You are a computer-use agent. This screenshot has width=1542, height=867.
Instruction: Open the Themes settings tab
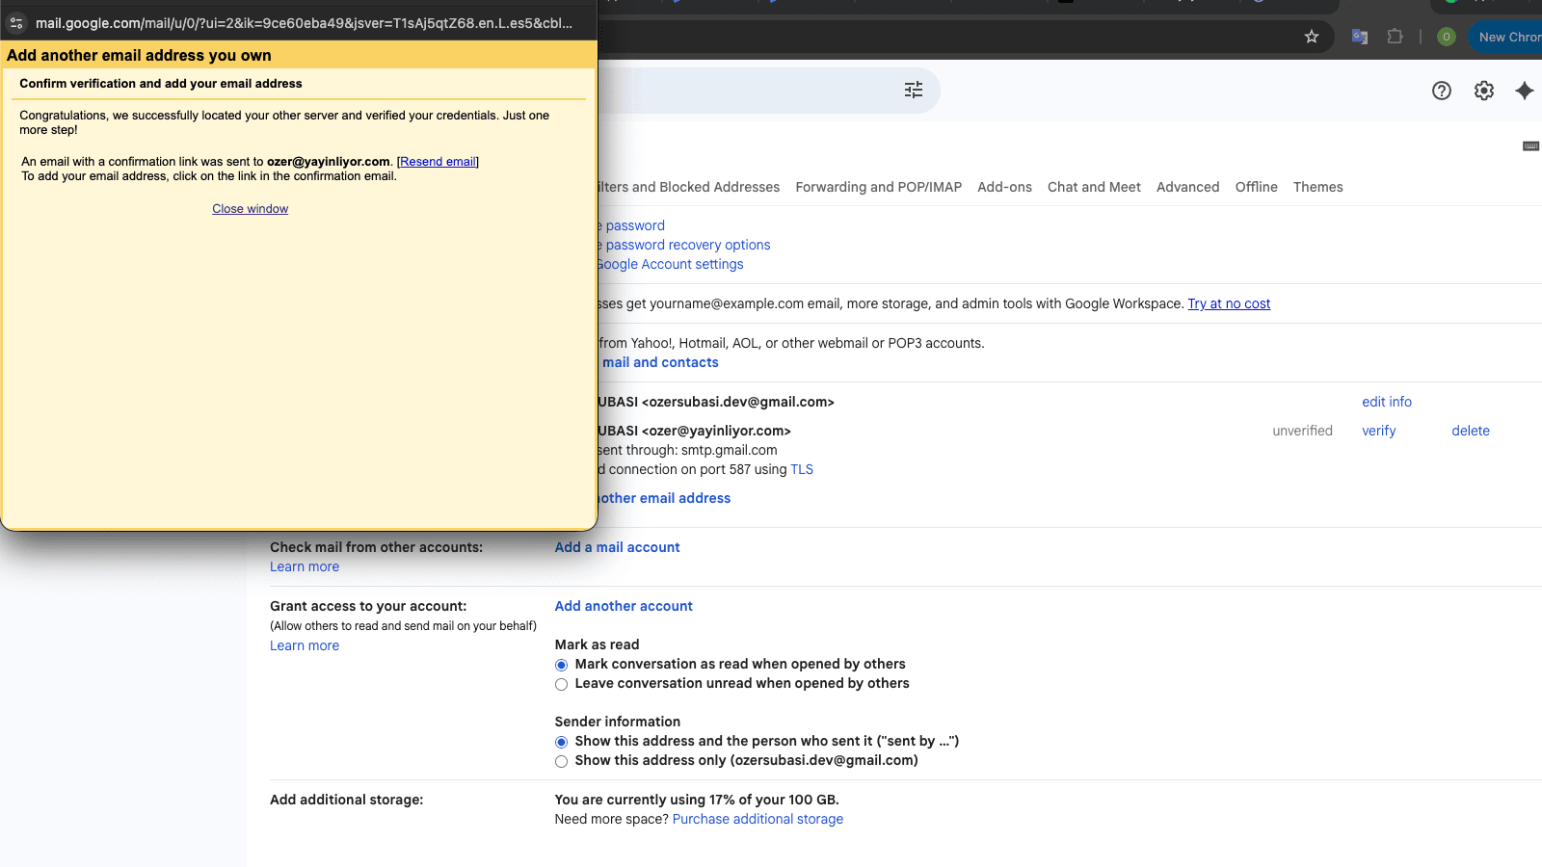click(x=1317, y=187)
